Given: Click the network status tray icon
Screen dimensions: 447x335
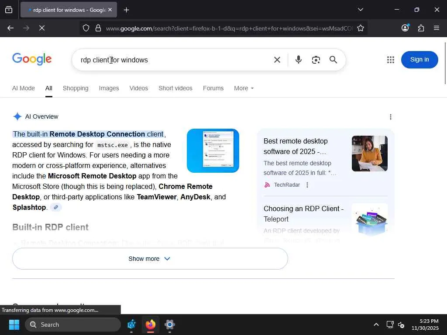Looking at the screenshot, I should [x=390, y=325].
